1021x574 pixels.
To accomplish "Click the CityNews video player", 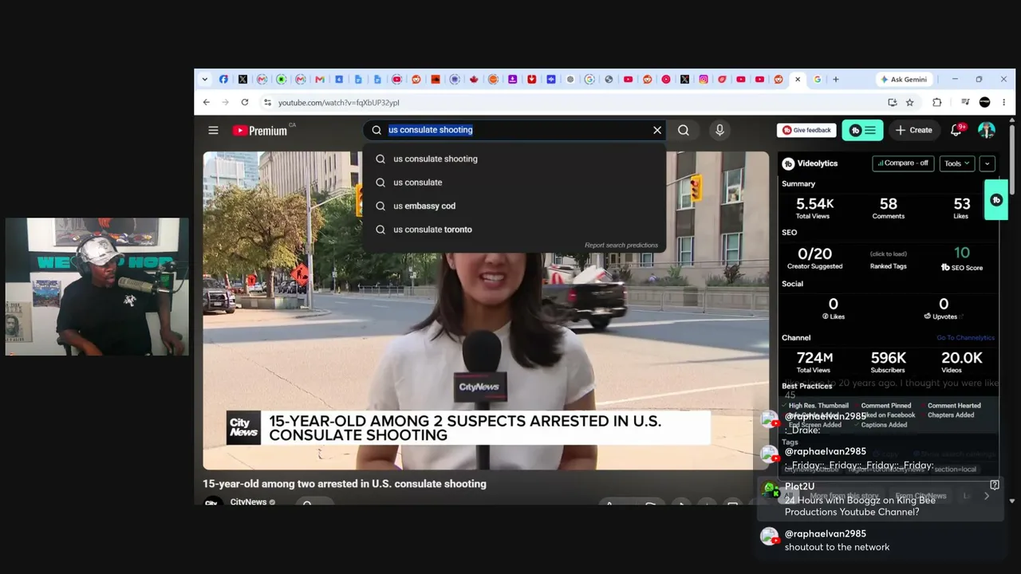I will 486,311.
